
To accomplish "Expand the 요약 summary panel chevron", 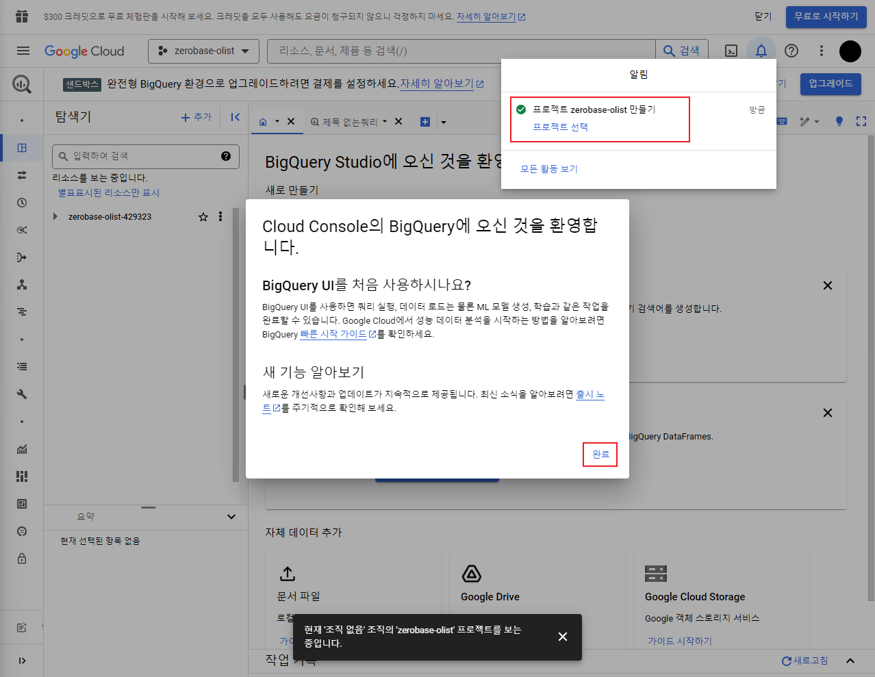I will (231, 517).
